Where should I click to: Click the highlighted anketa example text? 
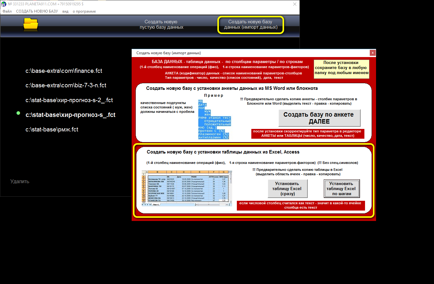point(214,119)
